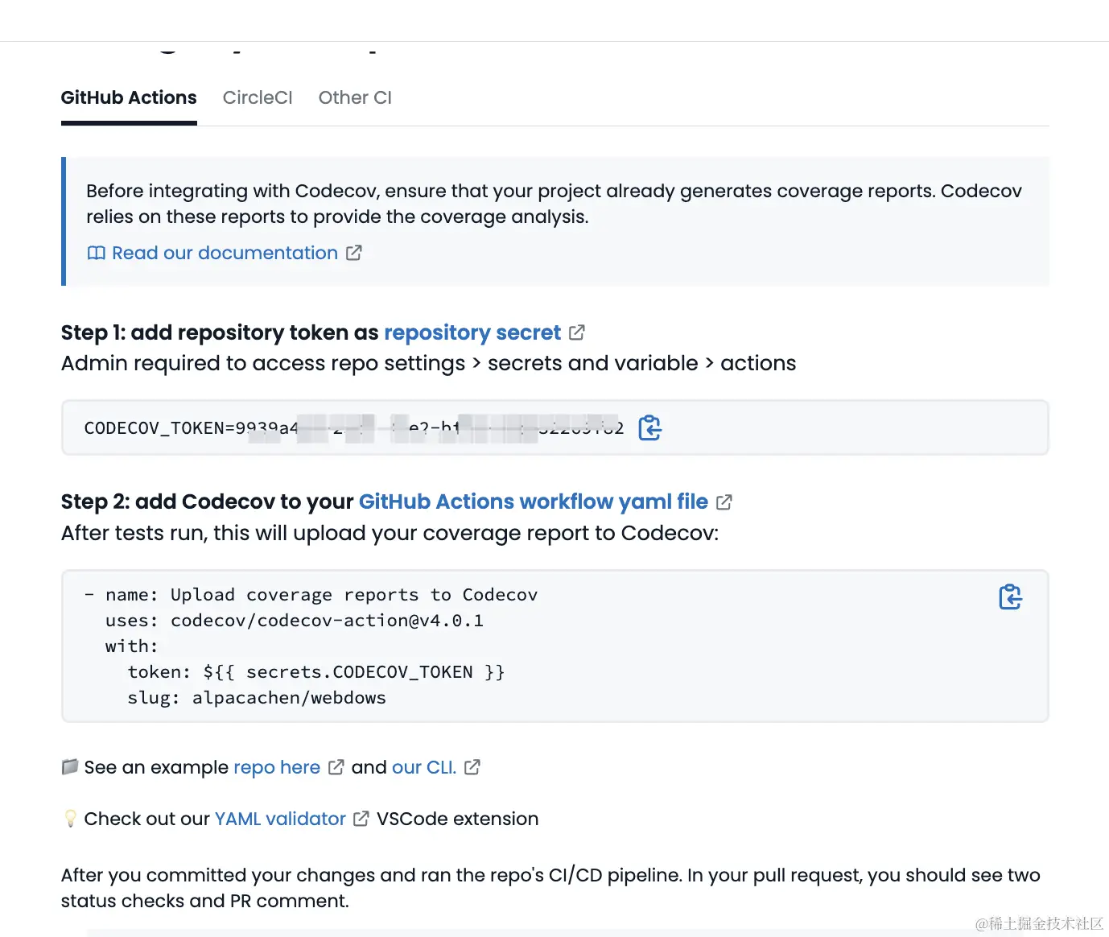Click external-link icon next to repository secret
This screenshot has width=1109, height=937.
coord(577,332)
